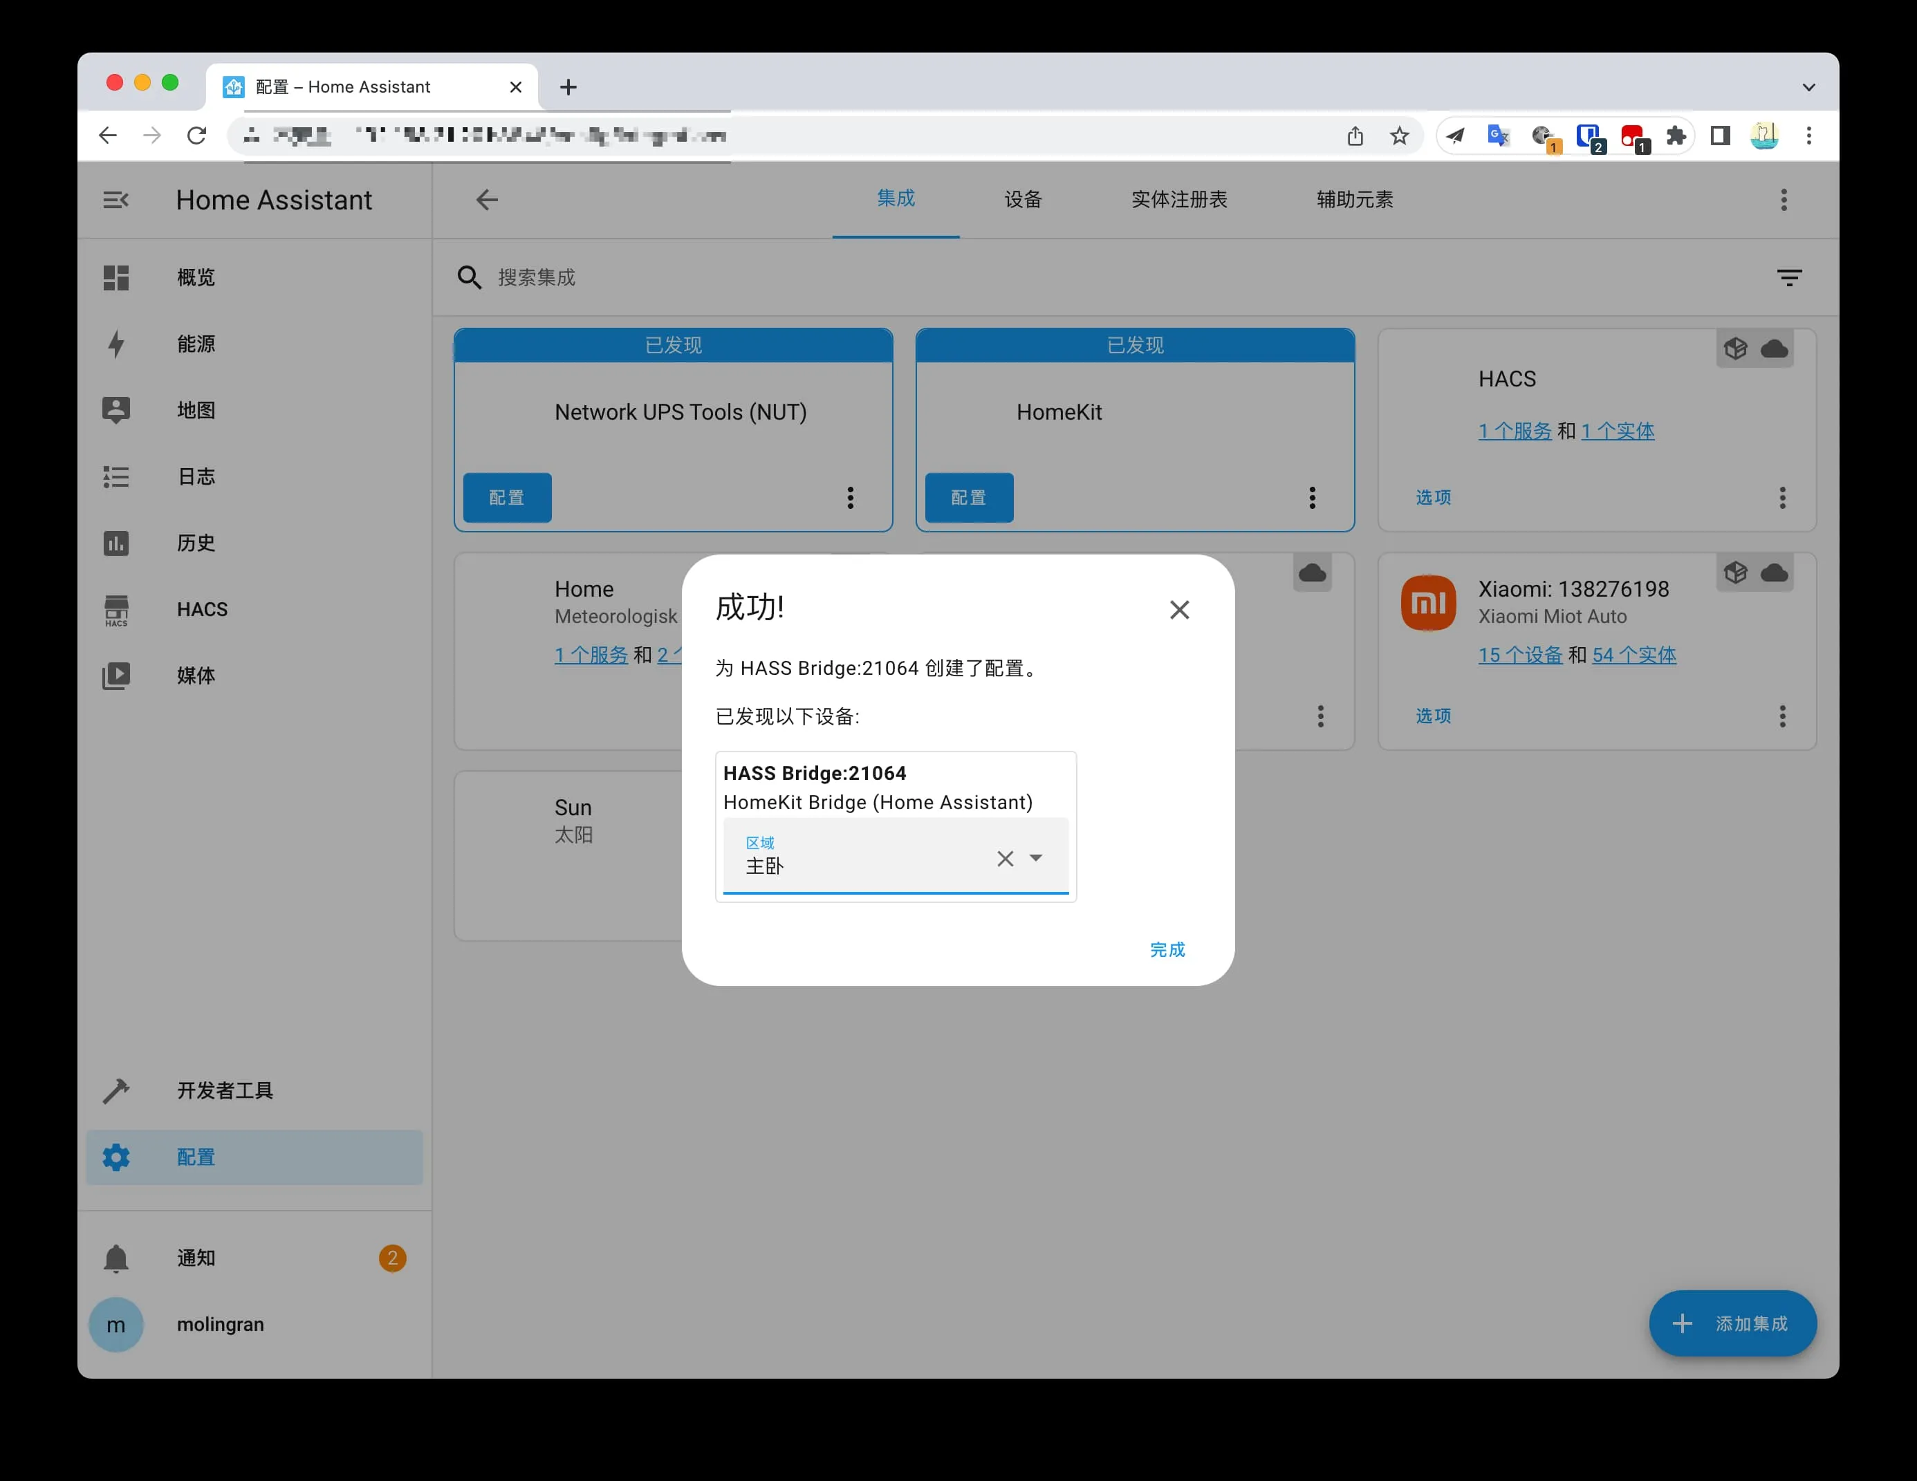Click the filter icon beside the search bar

[x=1789, y=277]
